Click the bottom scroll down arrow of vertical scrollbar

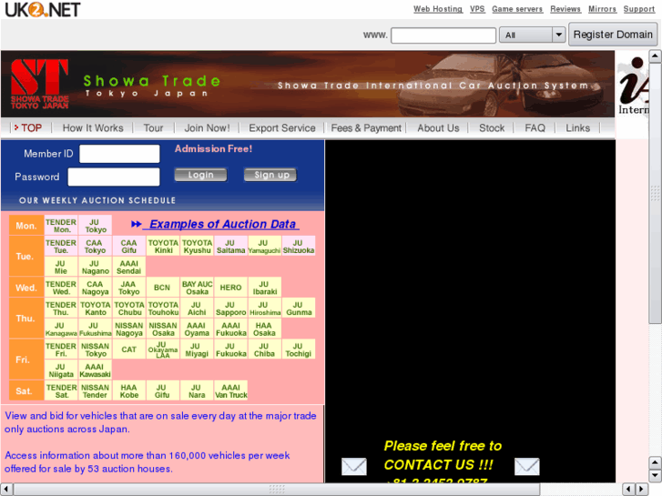pyautogui.click(x=655, y=476)
